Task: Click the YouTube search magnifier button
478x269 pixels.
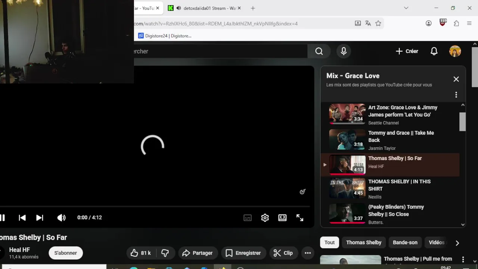Action: (x=319, y=51)
